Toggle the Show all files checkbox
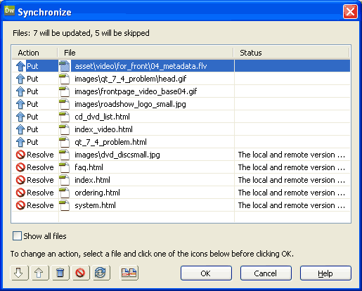Viewport: 362px width, 291px height. coord(17,236)
